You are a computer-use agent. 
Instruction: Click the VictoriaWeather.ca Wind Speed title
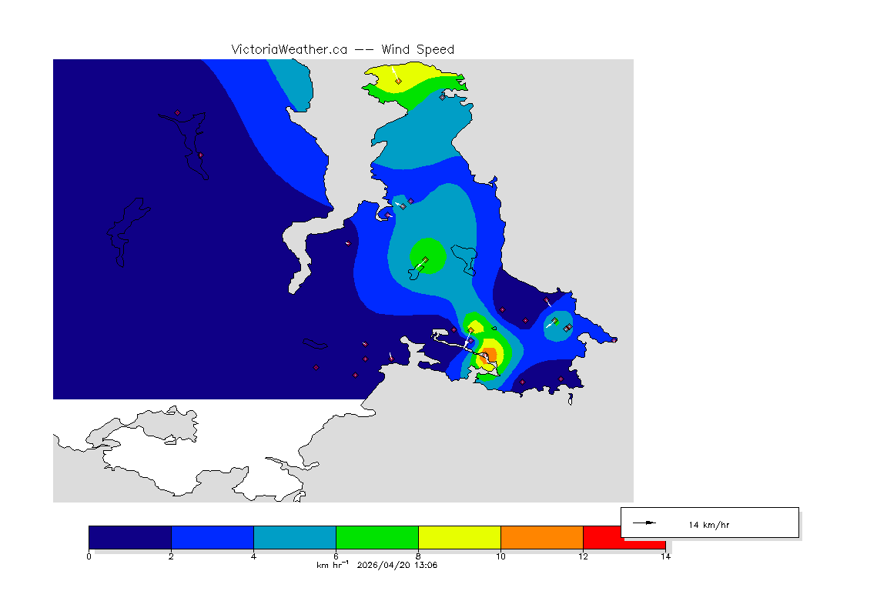[343, 49]
